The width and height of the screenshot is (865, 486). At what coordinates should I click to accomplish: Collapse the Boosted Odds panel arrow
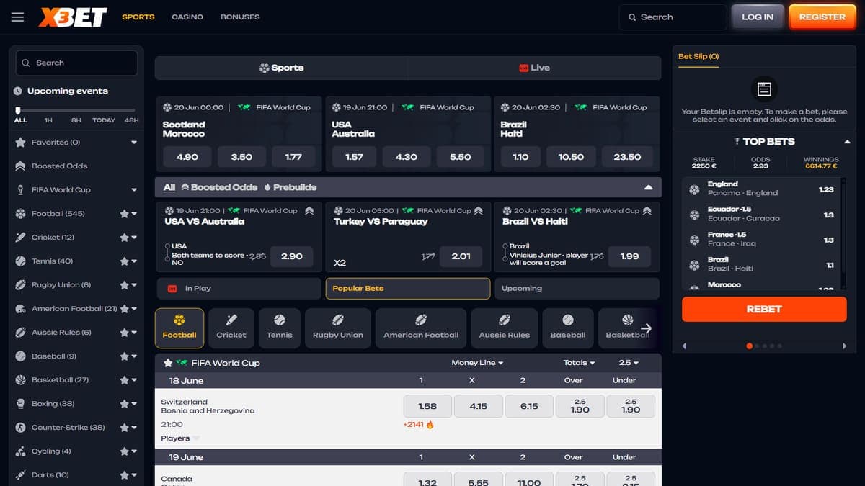tap(648, 187)
